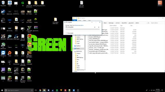The width and height of the screenshot is (165, 92).
Task: Select the Steam desktop shortcut
Action: coord(3,12)
